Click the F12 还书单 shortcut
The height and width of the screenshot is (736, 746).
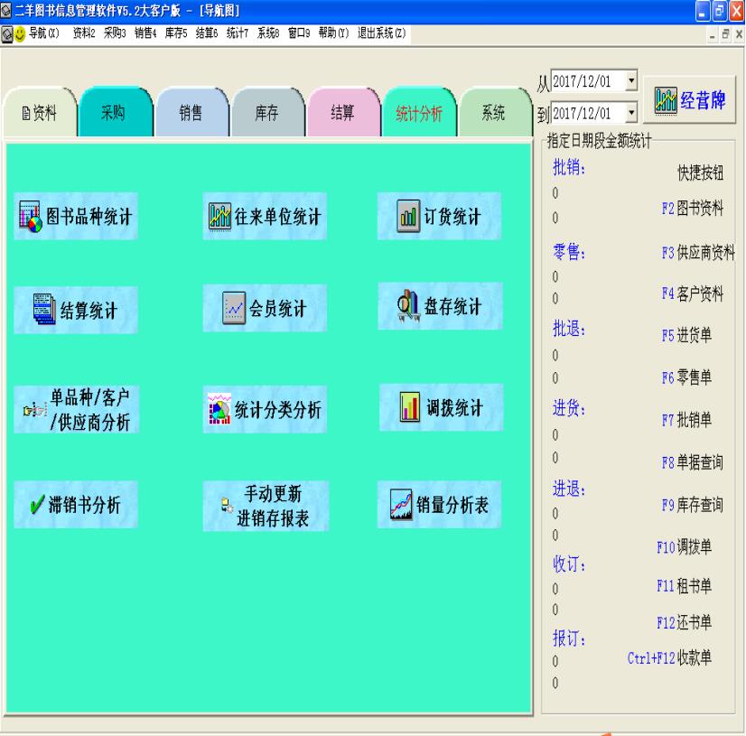[x=685, y=622]
